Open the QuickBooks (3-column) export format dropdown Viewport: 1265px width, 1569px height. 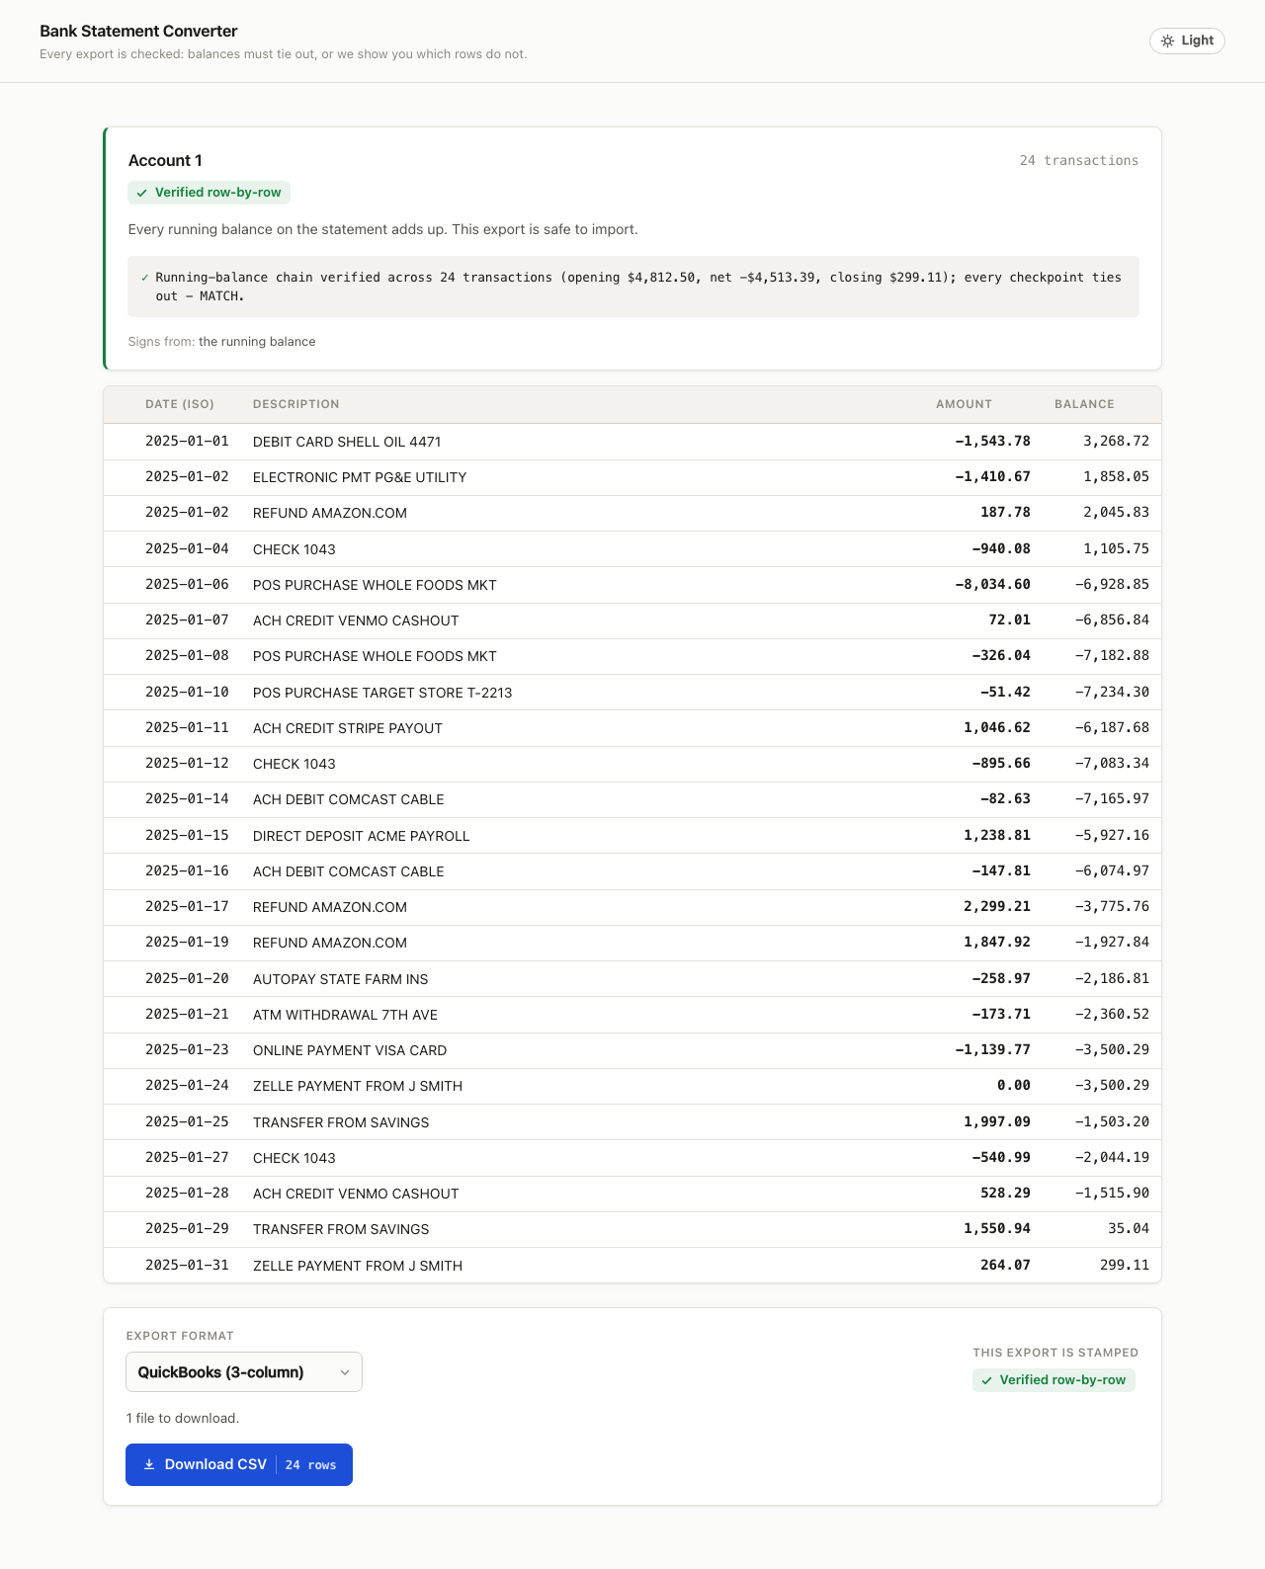coord(244,1372)
